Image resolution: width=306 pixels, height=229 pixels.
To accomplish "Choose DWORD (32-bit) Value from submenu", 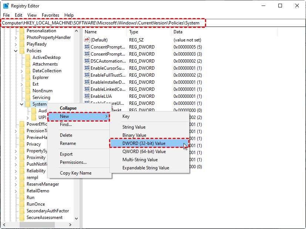I will [149, 143].
